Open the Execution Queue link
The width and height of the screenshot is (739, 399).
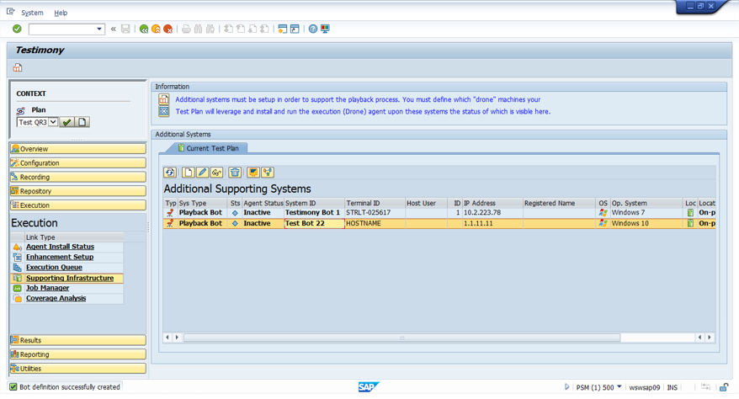tap(54, 268)
